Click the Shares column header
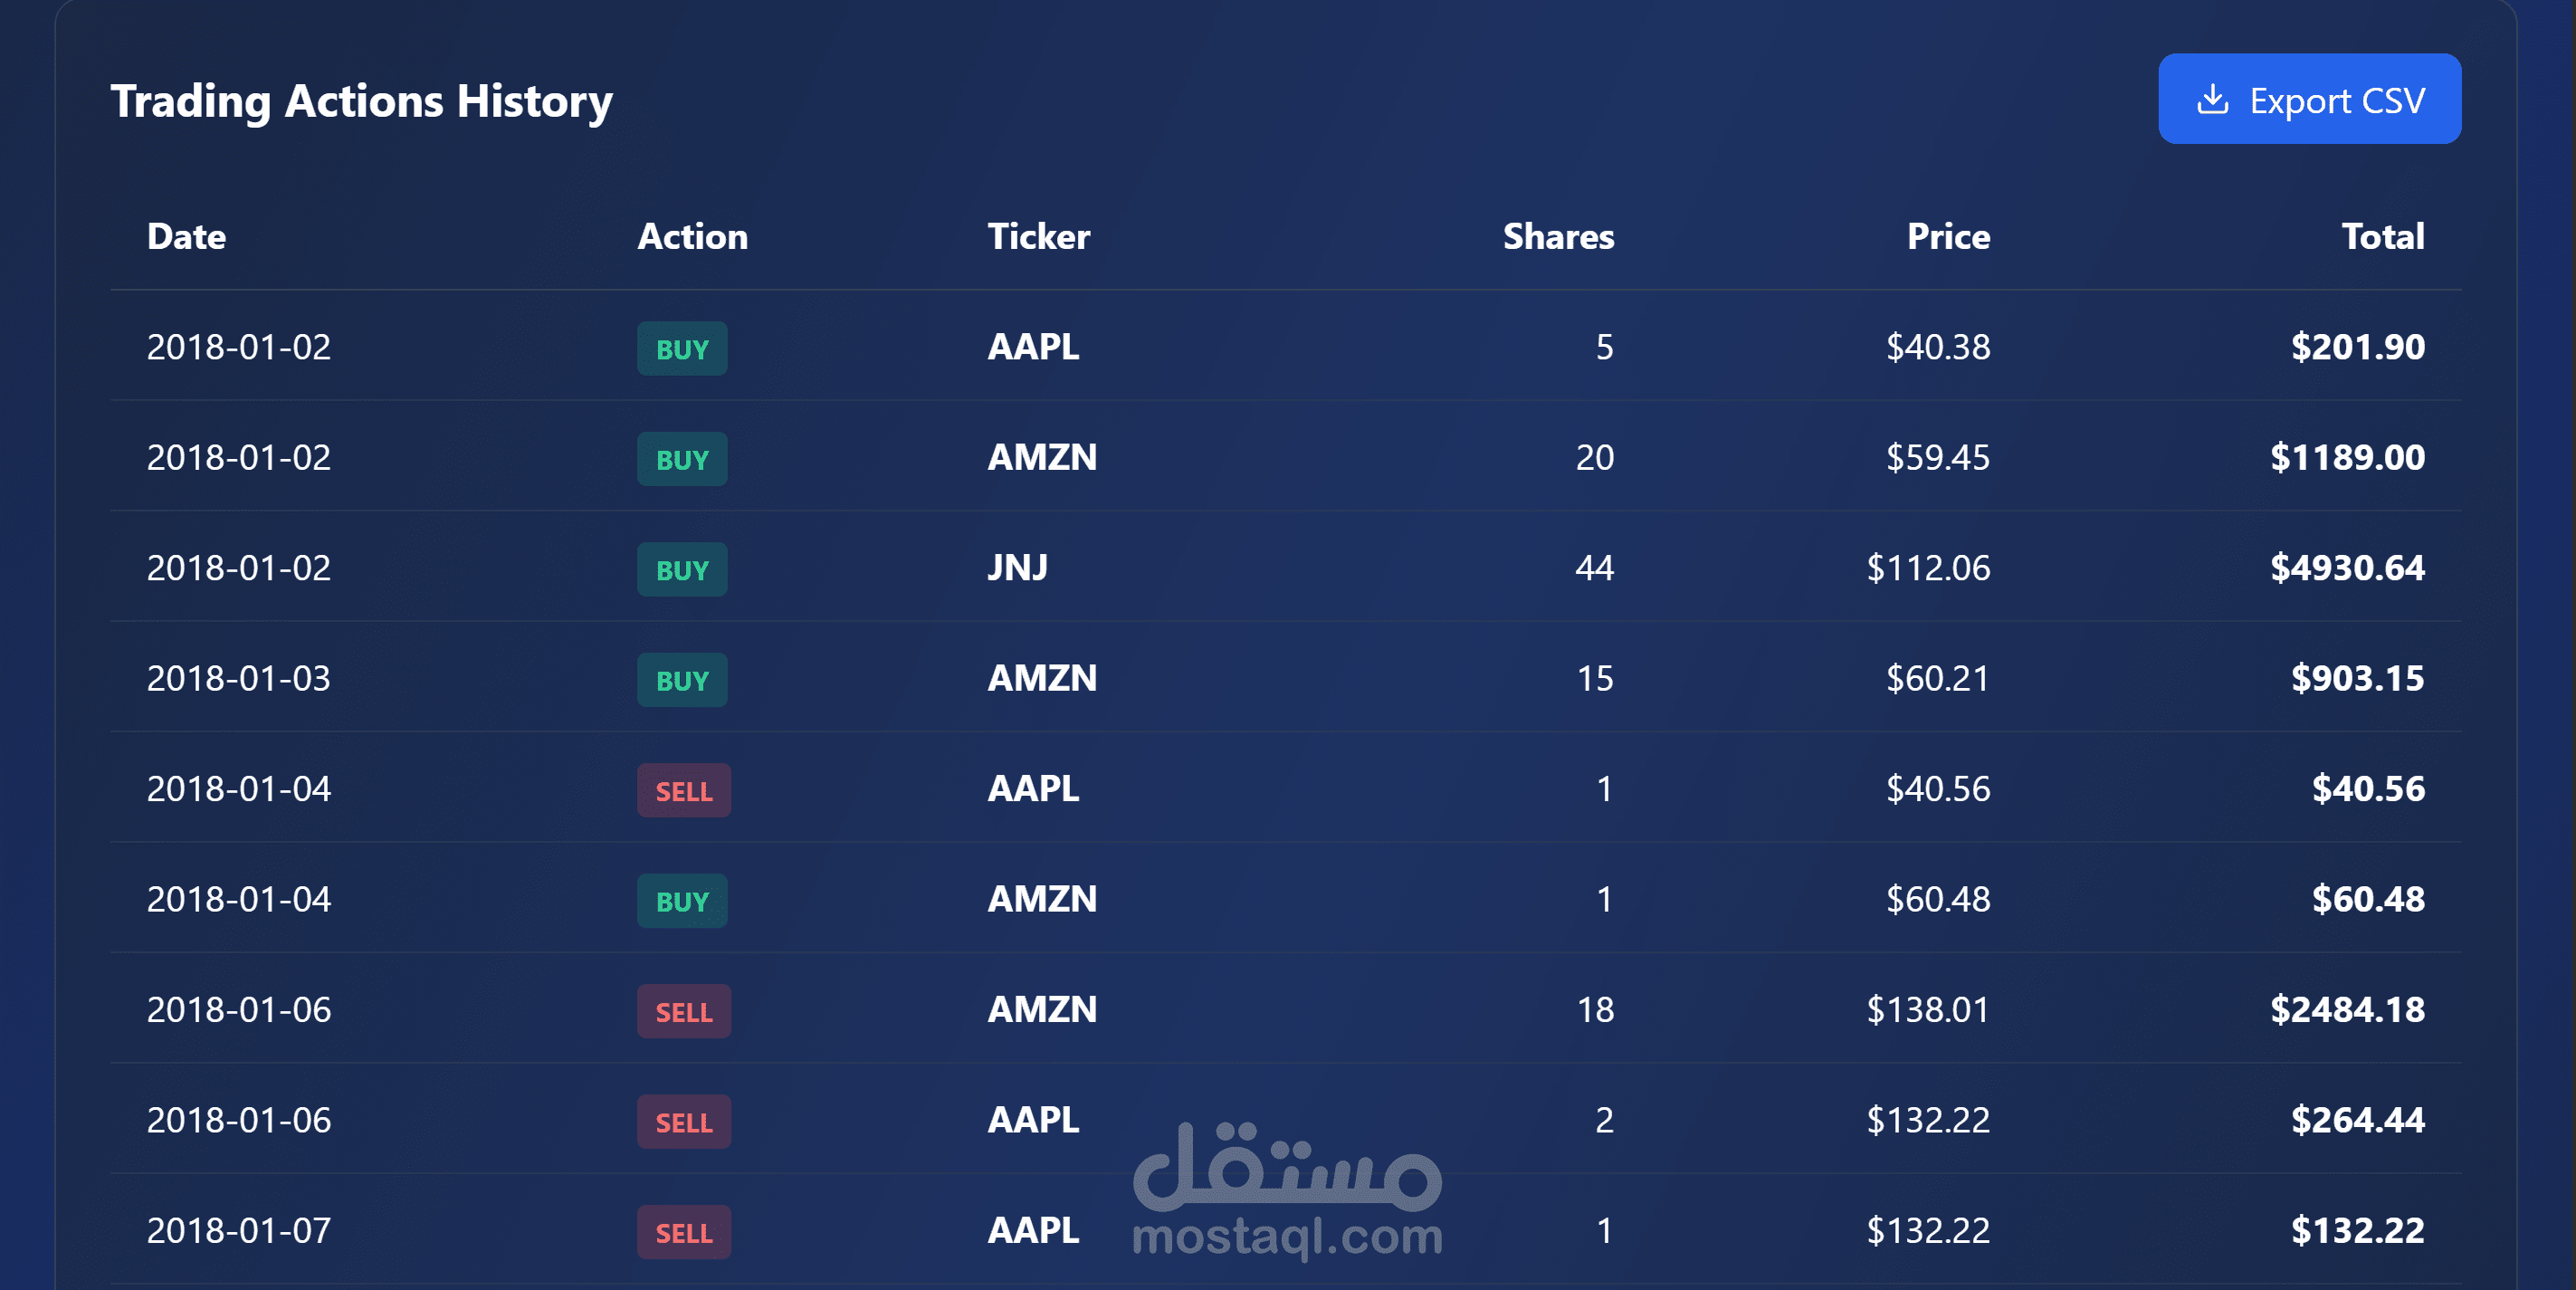The width and height of the screenshot is (2576, 1290). tap(1557, 237)
